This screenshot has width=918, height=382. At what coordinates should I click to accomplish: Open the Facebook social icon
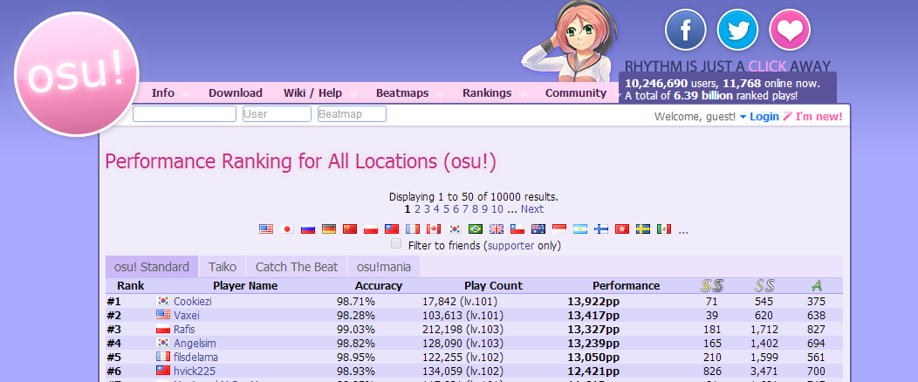point(686,30)
